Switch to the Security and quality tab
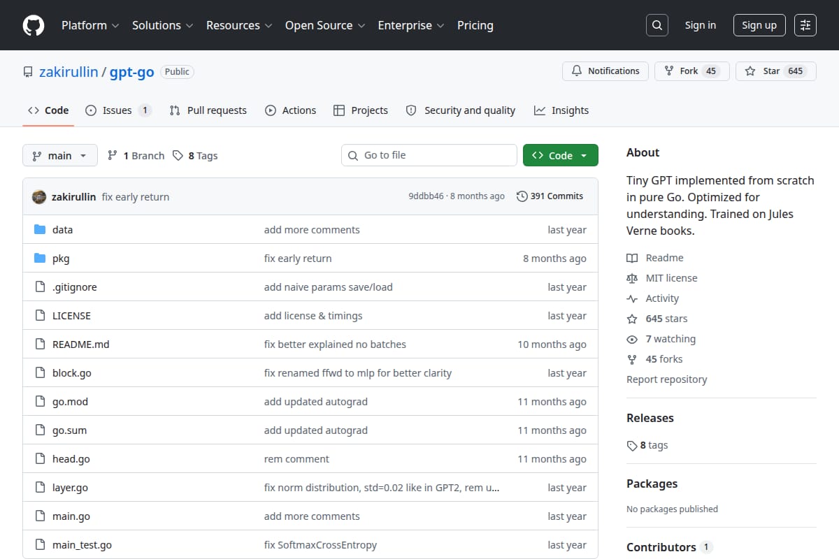The height and width of the screenshot is (559, 839). 461,110
